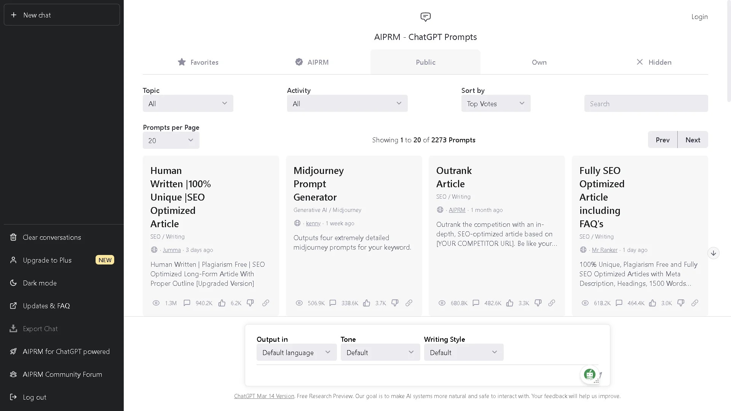
Task: Click comments icon on Fully SEO Optimized Article
Action: click(619, 303)
